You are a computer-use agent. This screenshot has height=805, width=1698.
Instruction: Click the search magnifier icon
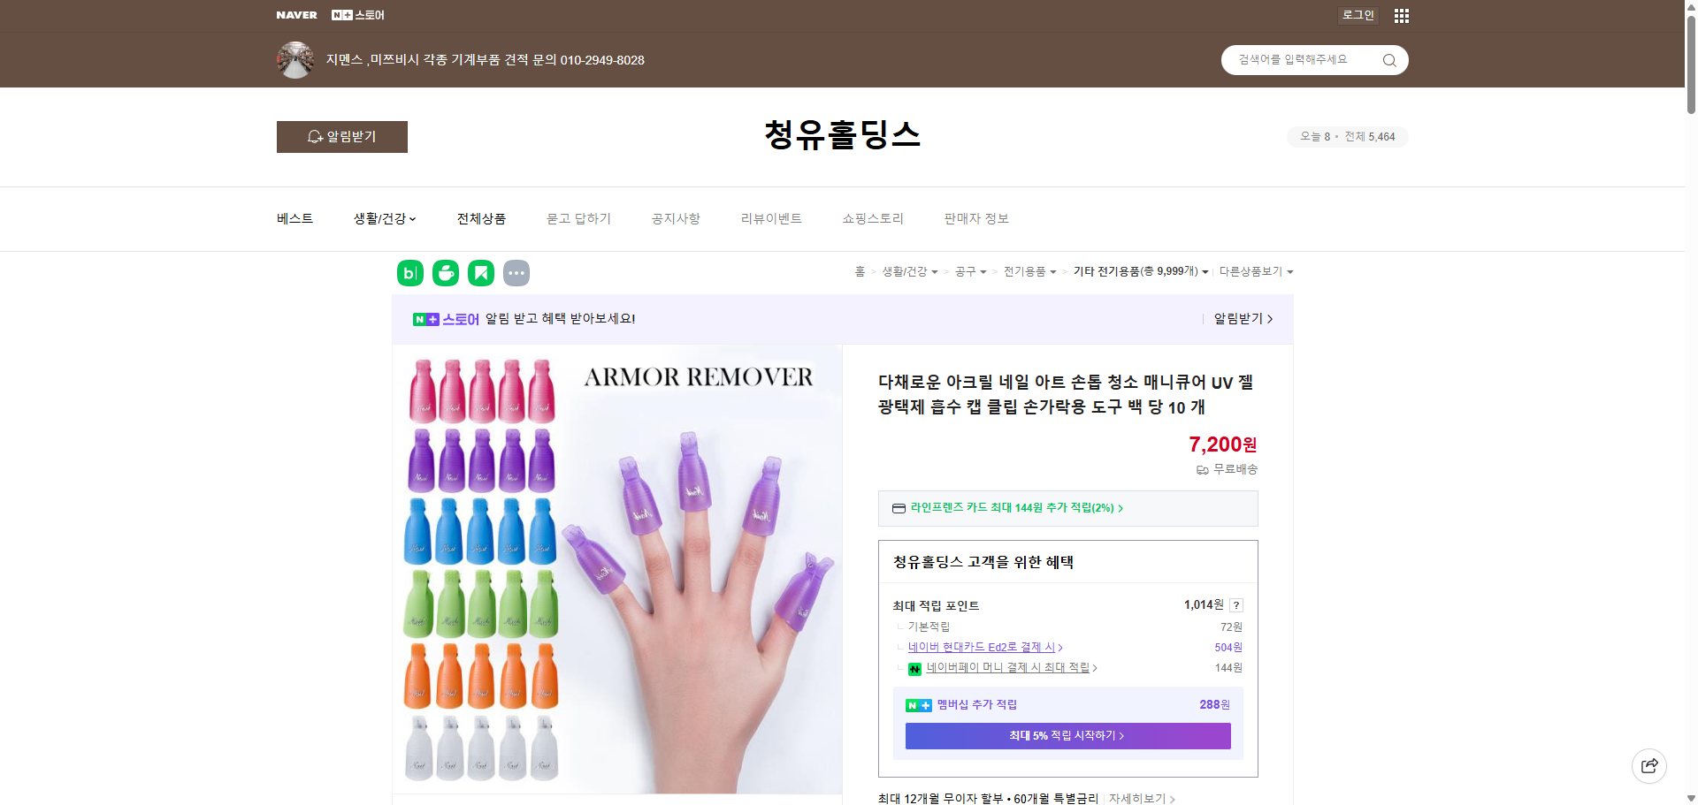(1388, 59)
